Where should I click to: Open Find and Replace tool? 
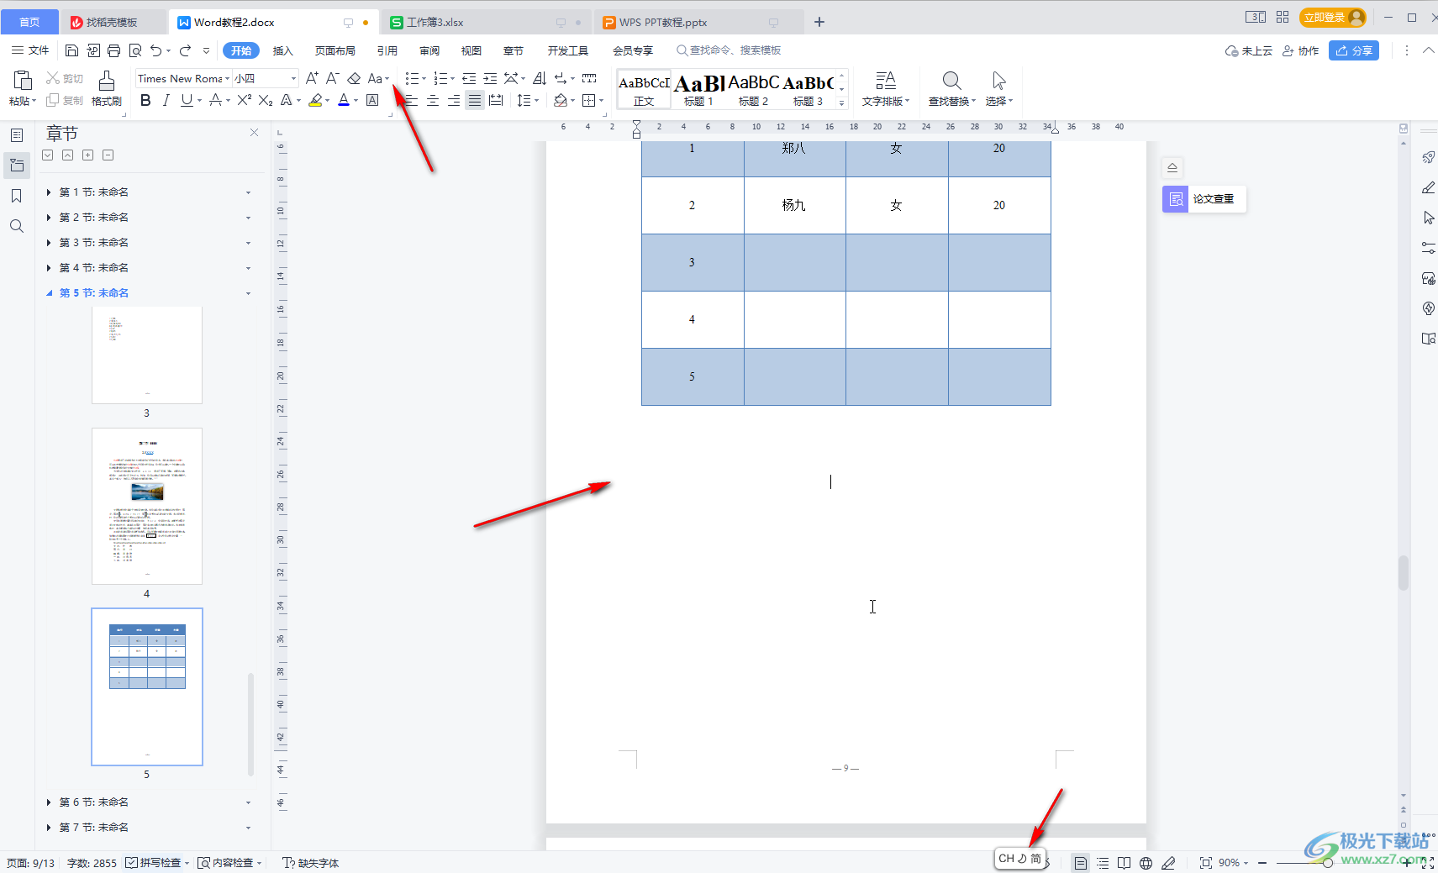(951, 88)
